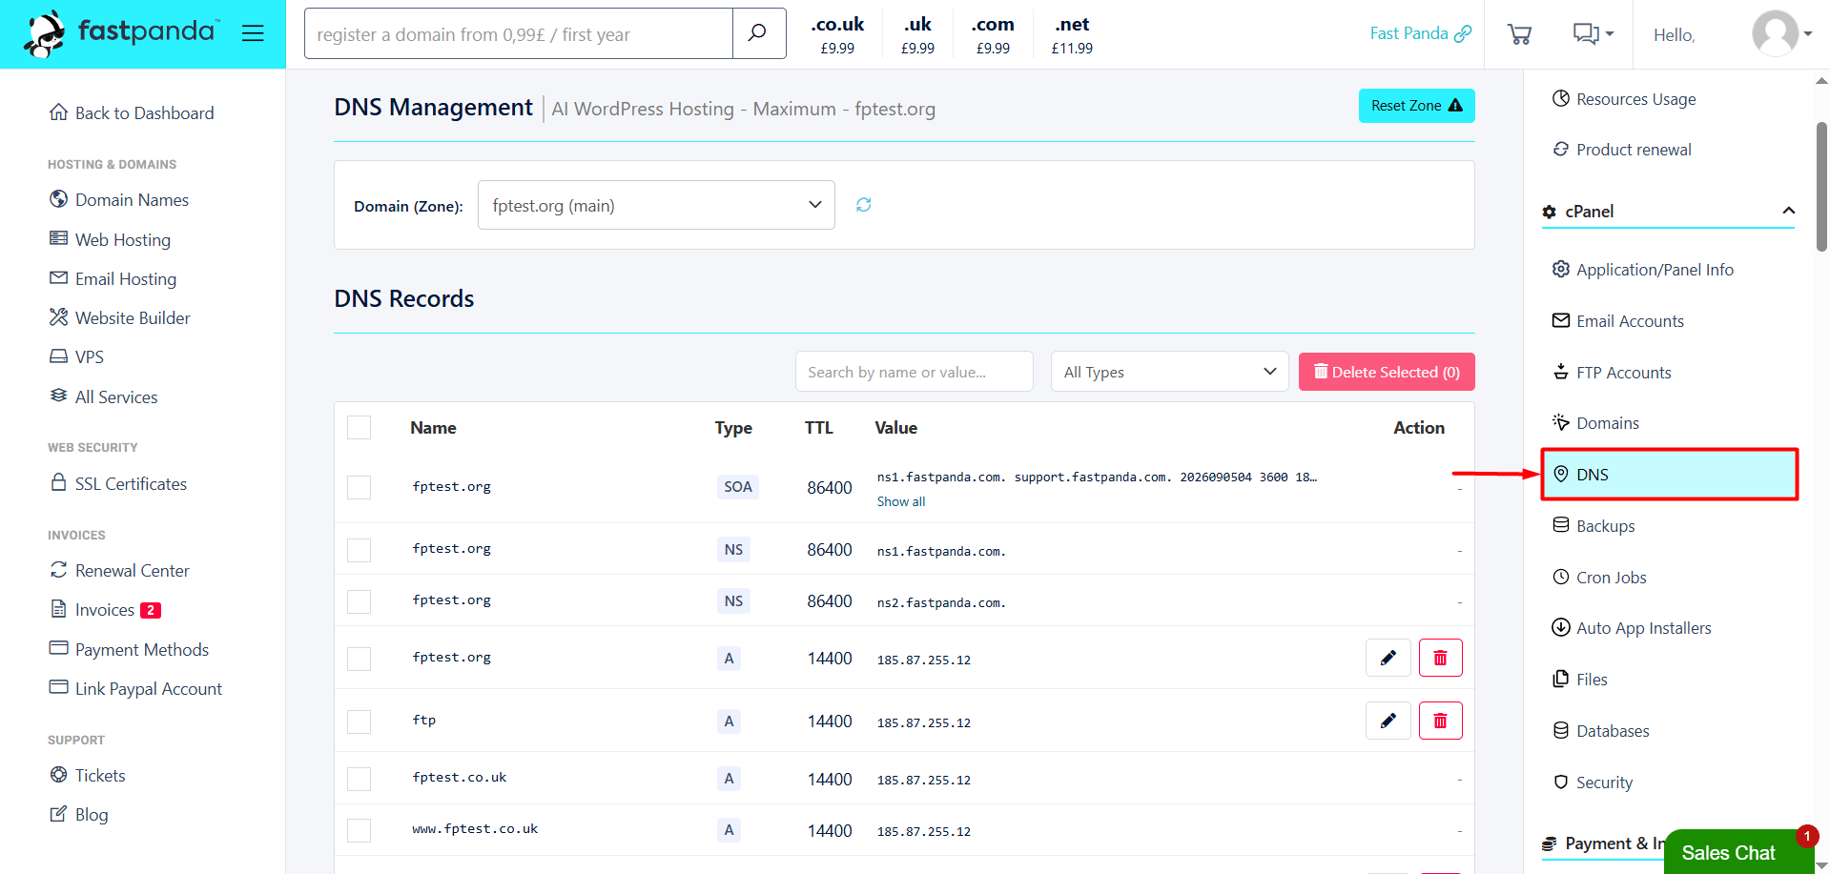Open the All Types filter dropdown

(1169, 372)
